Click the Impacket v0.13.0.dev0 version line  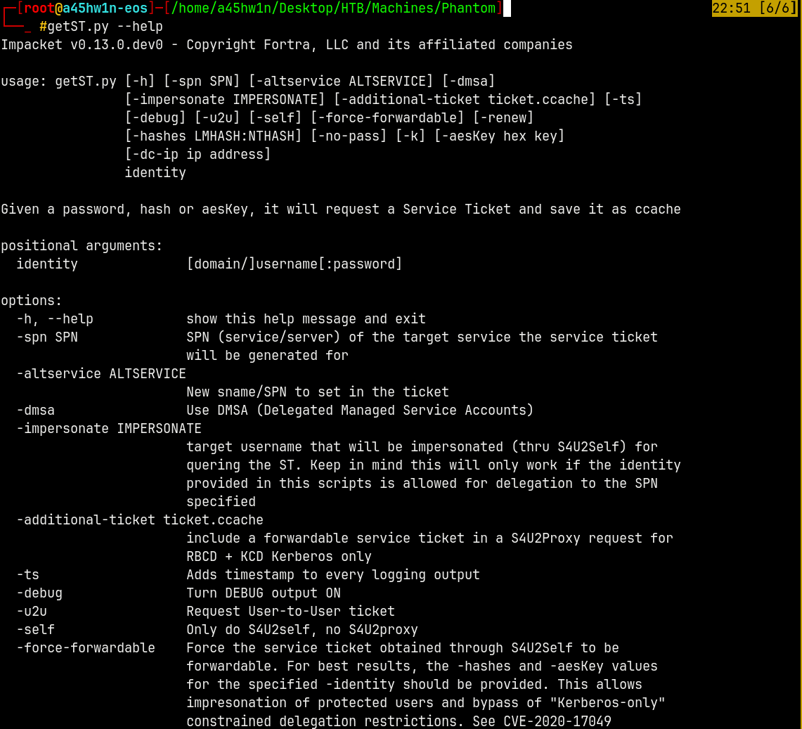(287, 45)
